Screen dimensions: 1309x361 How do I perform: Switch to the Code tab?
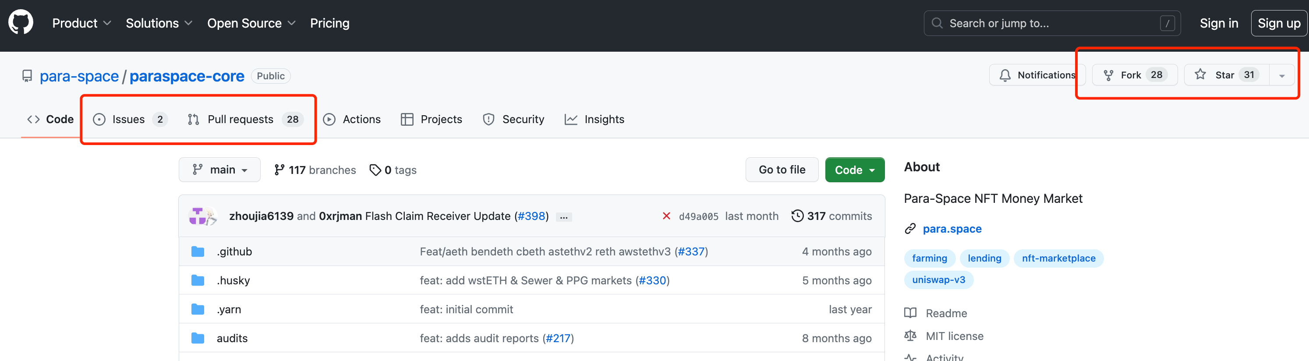click(x=50, y=120)
